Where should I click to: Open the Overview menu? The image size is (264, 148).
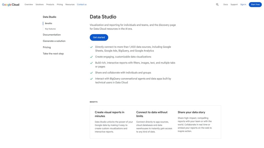(x=29, y=4)
